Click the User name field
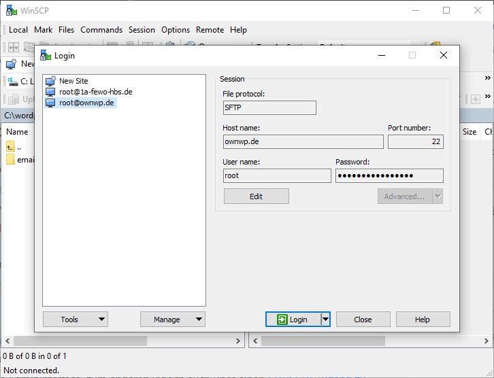The image size is (494, 378). point(277,175)
